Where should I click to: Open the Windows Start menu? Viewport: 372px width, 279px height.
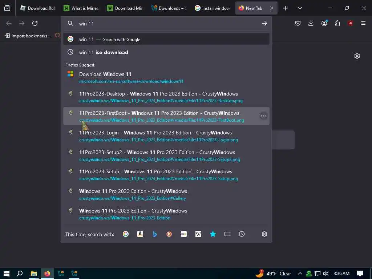(x=7, y=274)
